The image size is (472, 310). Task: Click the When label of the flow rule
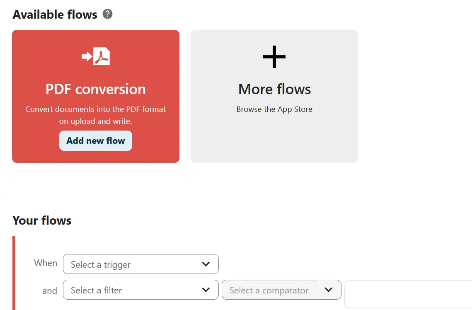[46, 263]
